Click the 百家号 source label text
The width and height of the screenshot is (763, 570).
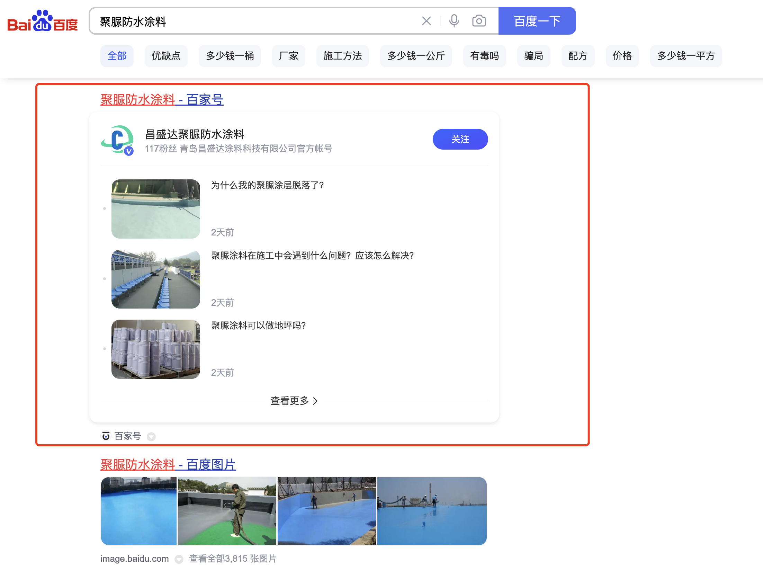coord(128,436)
